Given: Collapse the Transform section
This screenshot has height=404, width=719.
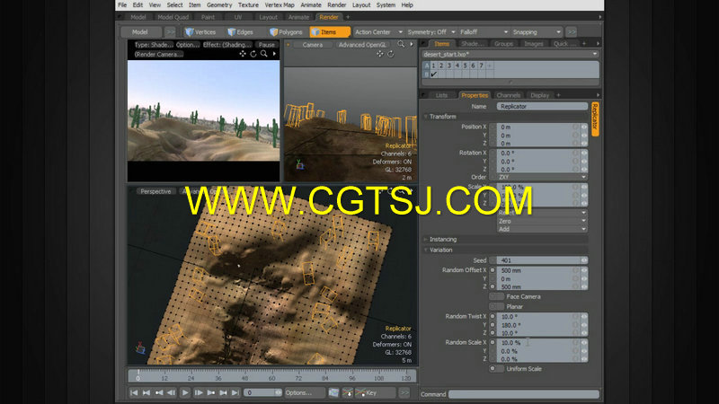Looking at the screenshot, I should (x=425, y=117).
